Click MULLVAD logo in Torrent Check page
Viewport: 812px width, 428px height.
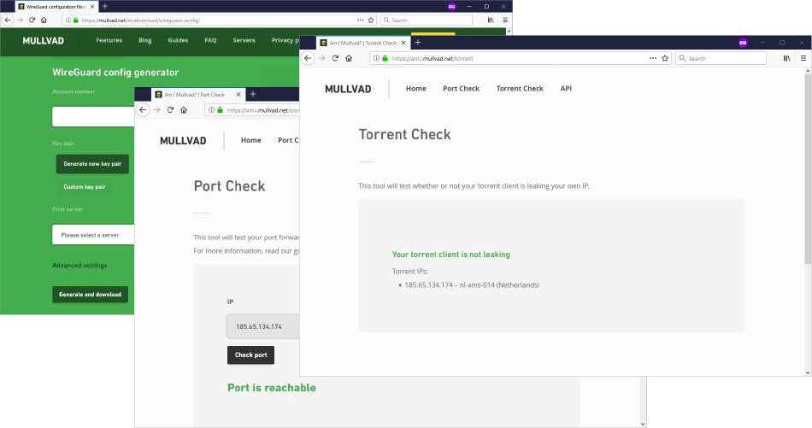click(348, 89)
